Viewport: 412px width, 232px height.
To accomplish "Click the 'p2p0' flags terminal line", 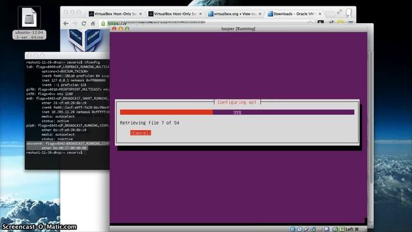I will click(68, 126).
